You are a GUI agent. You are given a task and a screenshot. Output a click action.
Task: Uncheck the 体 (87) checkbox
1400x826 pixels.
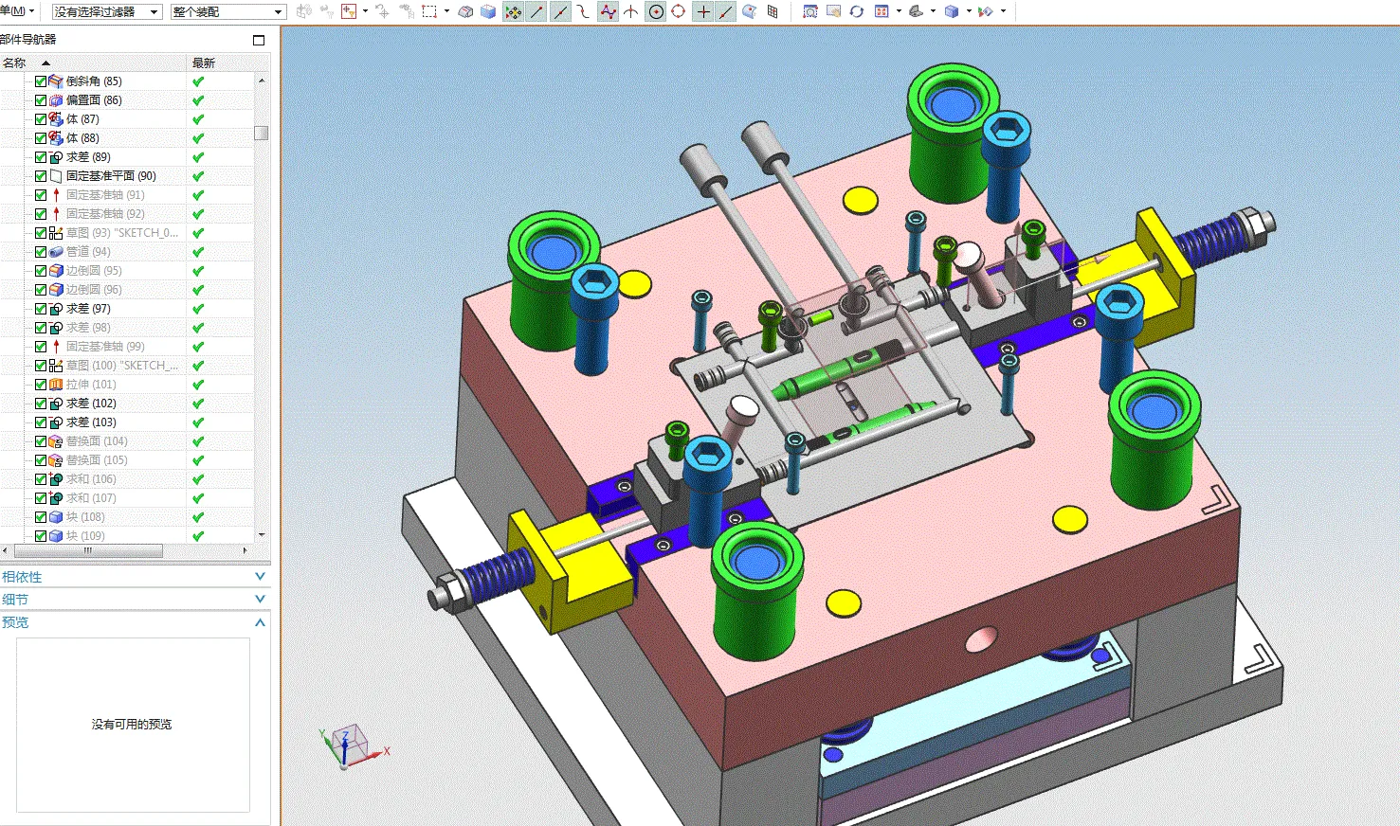click(41, 119)
